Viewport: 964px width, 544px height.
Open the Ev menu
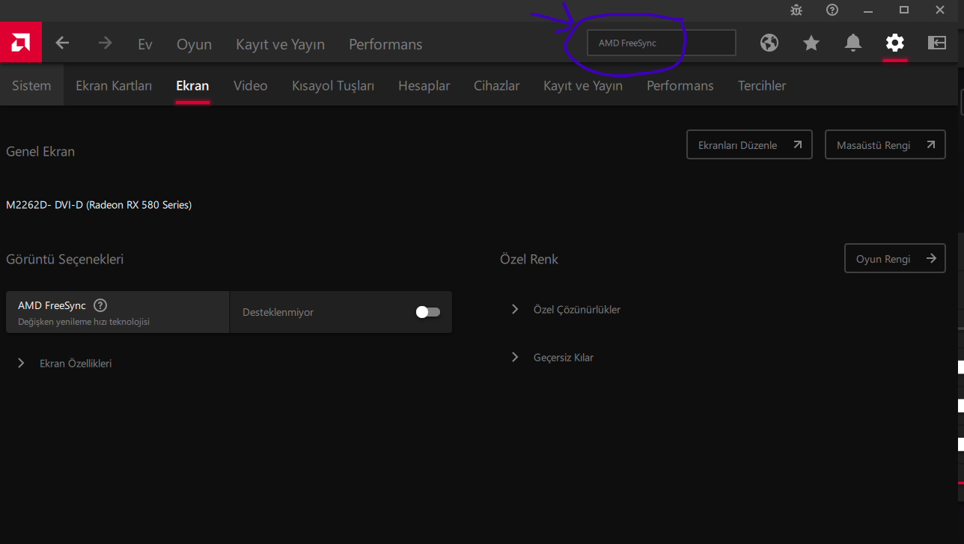(x=145, y=44)
